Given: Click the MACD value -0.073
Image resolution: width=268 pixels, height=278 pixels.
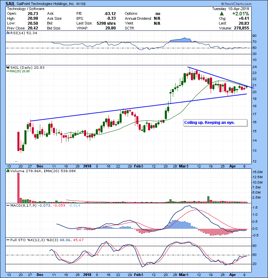Looking at the screenshot, I should 44,206.
